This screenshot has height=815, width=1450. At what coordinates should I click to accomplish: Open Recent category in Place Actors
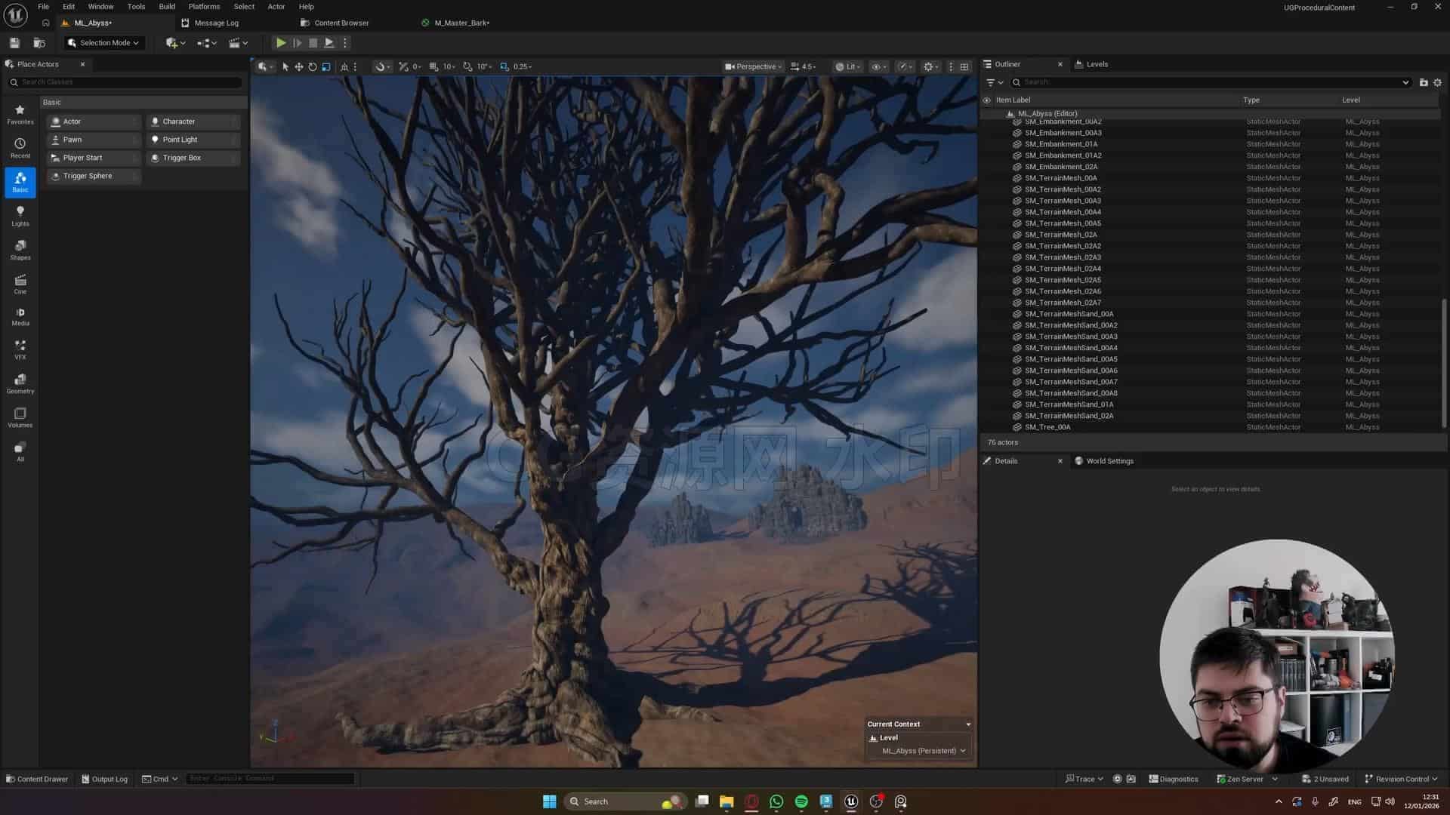[20, 148]
